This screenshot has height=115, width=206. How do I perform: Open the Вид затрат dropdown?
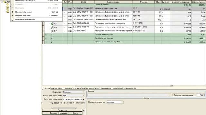83,92
